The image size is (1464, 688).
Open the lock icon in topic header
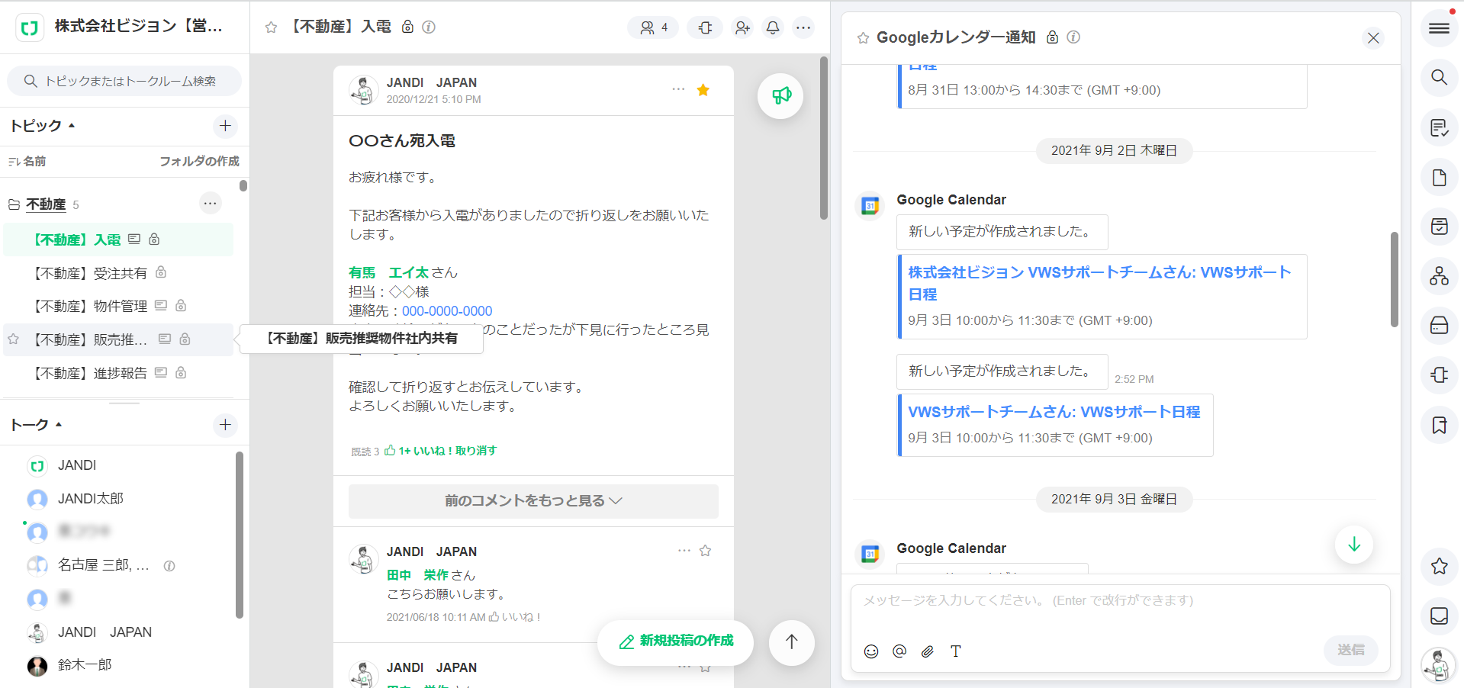point(407,27)
